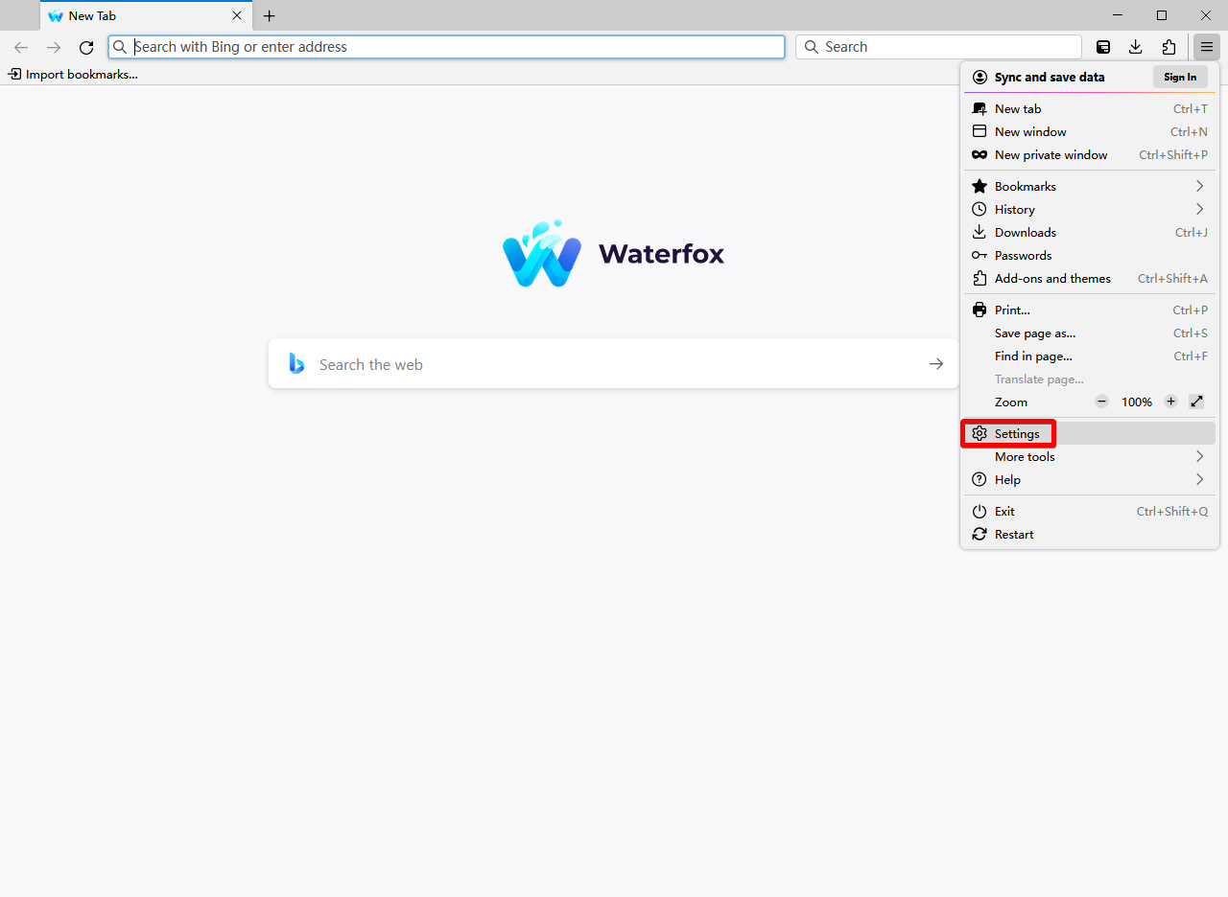Screen dimensions: 1228x897
Task: Click the zoom fullscreen diagonal-arrows icon
Action: (1196, 402)
